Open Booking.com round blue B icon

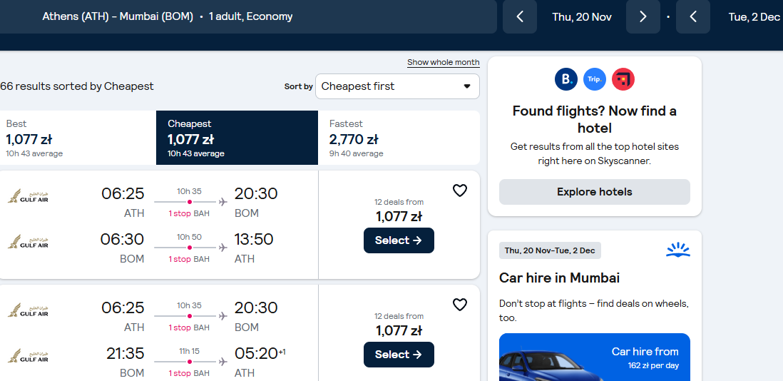(566, 79)
